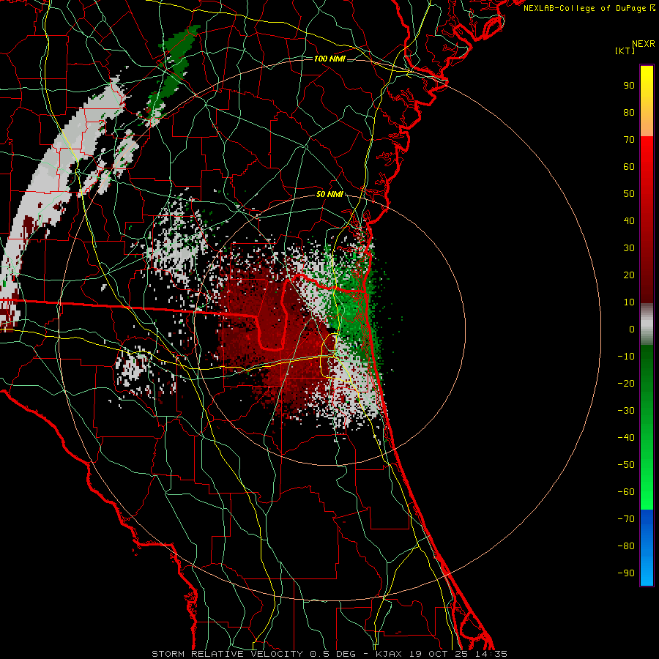Viewport: 659px width, 659px height.
Task: Click the 60 knot scale label
Action: point(629,166)
